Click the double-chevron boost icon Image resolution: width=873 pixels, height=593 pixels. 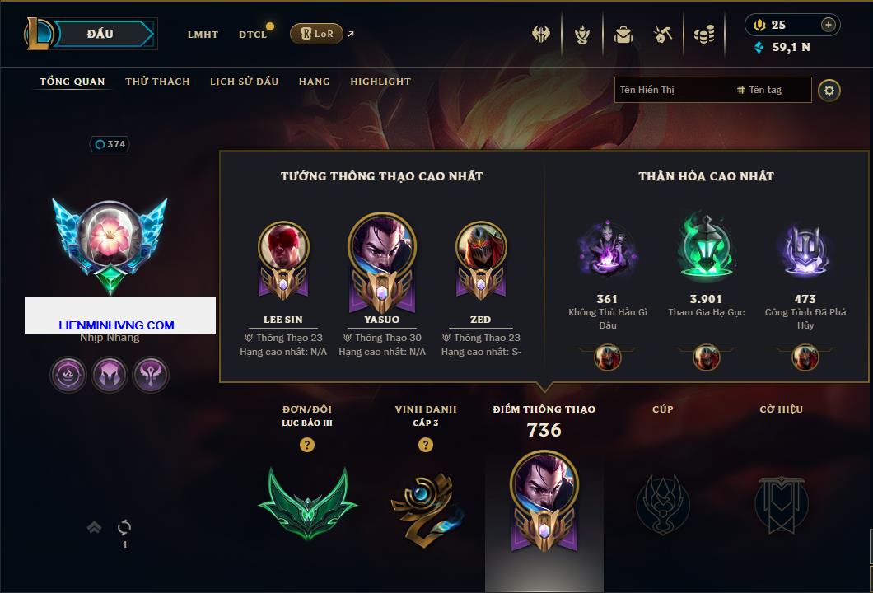94,527
